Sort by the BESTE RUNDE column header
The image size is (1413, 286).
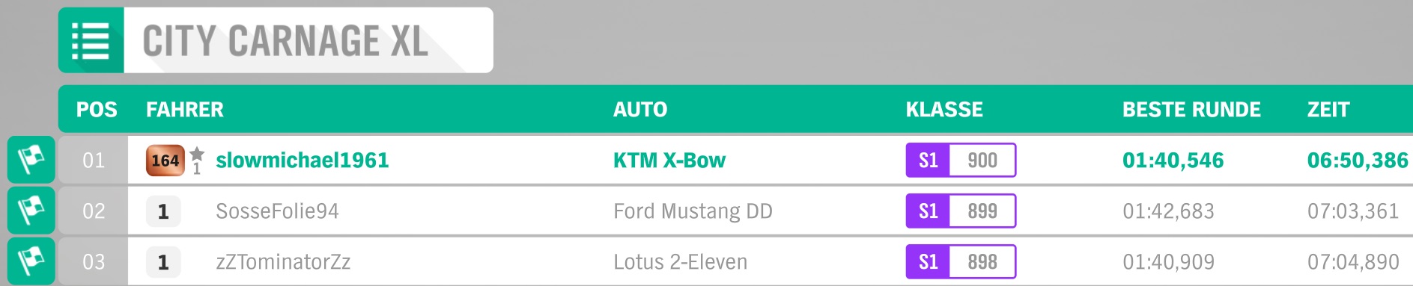1191,110
